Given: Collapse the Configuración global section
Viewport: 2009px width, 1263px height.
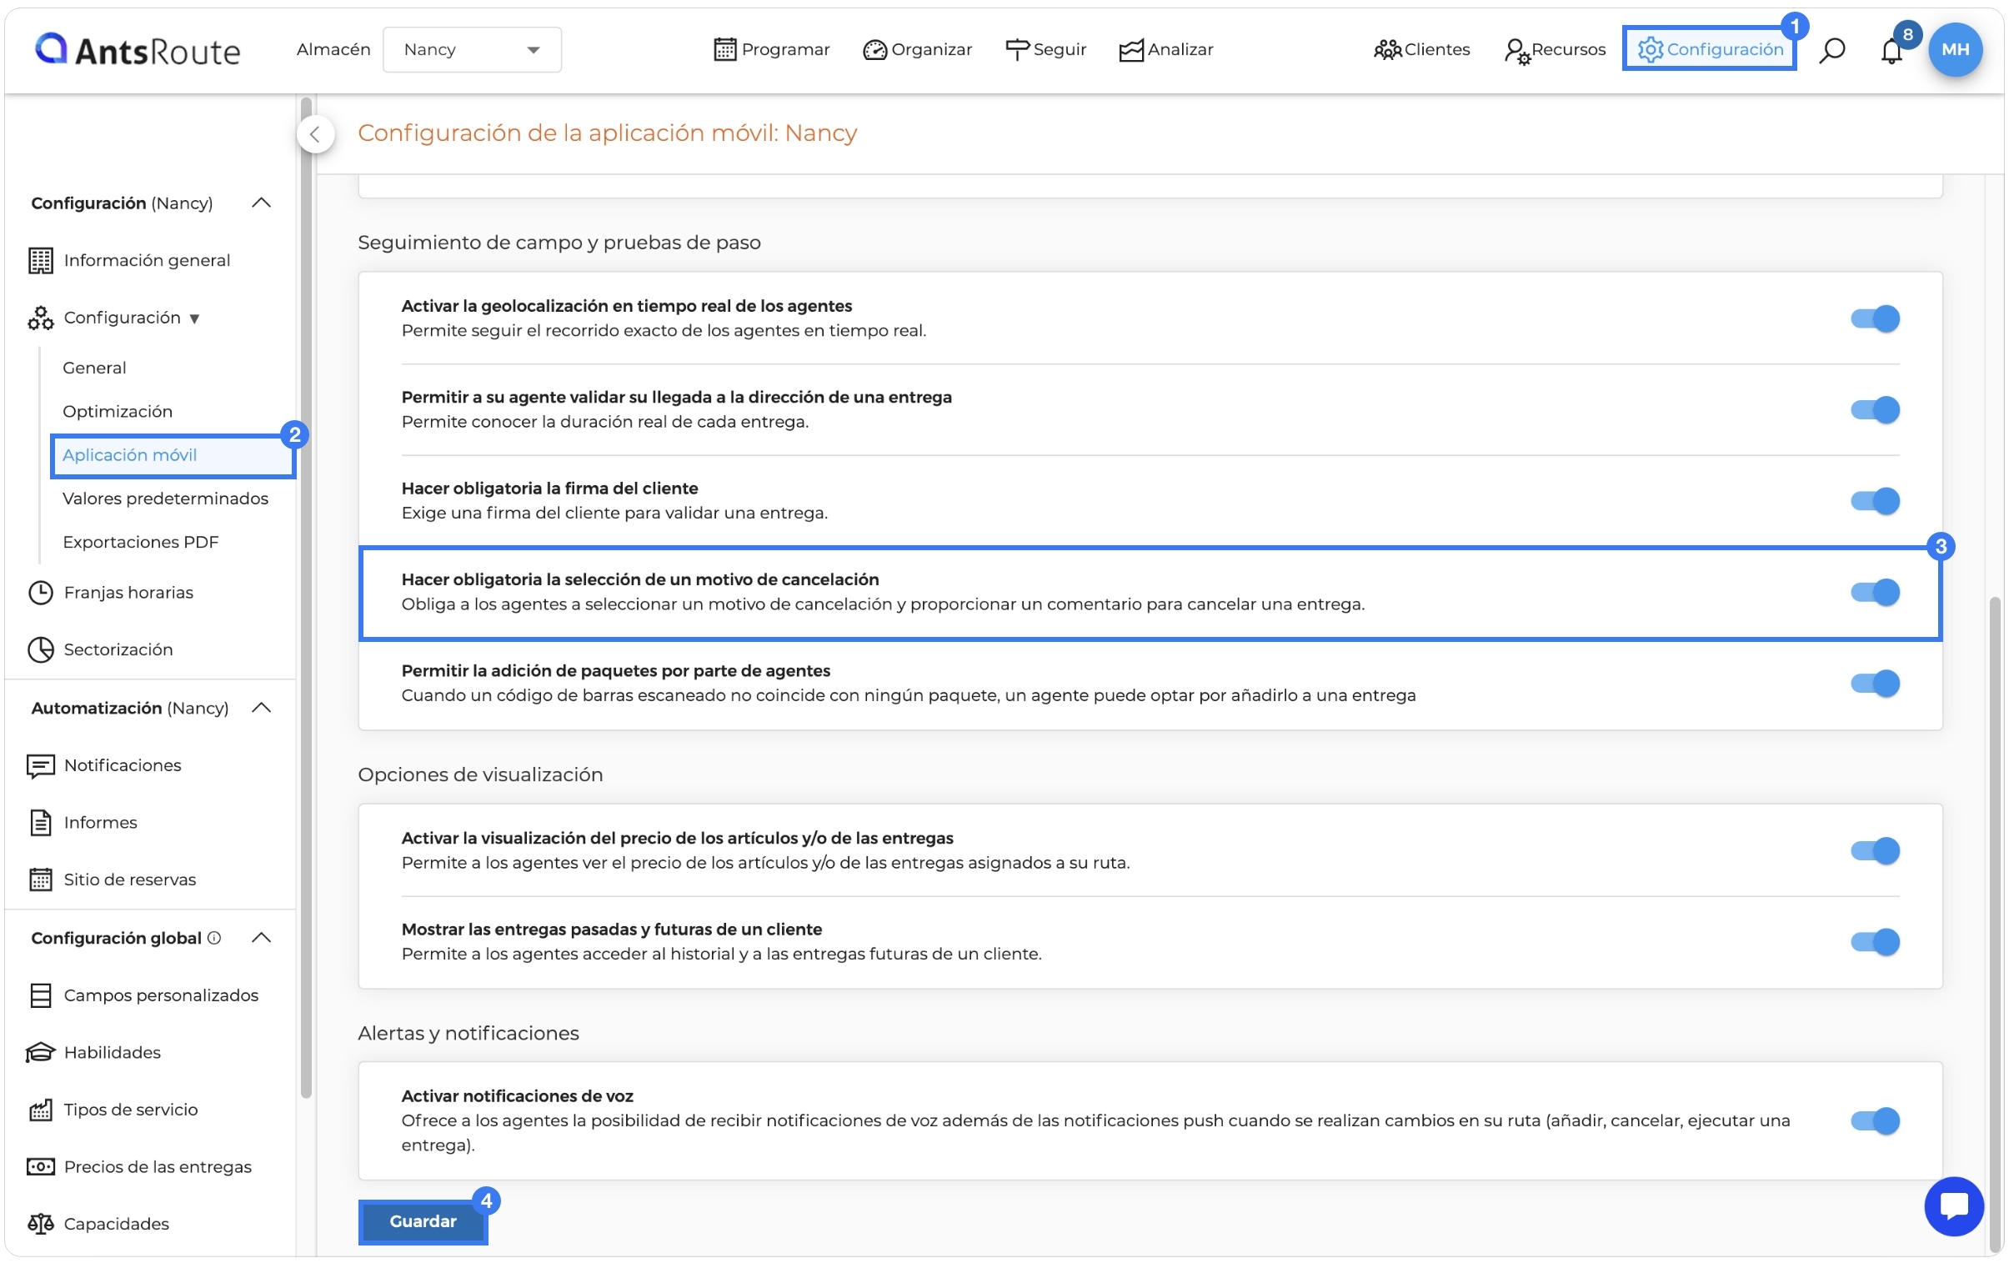Looking at the screenshot, I should 261,938.
